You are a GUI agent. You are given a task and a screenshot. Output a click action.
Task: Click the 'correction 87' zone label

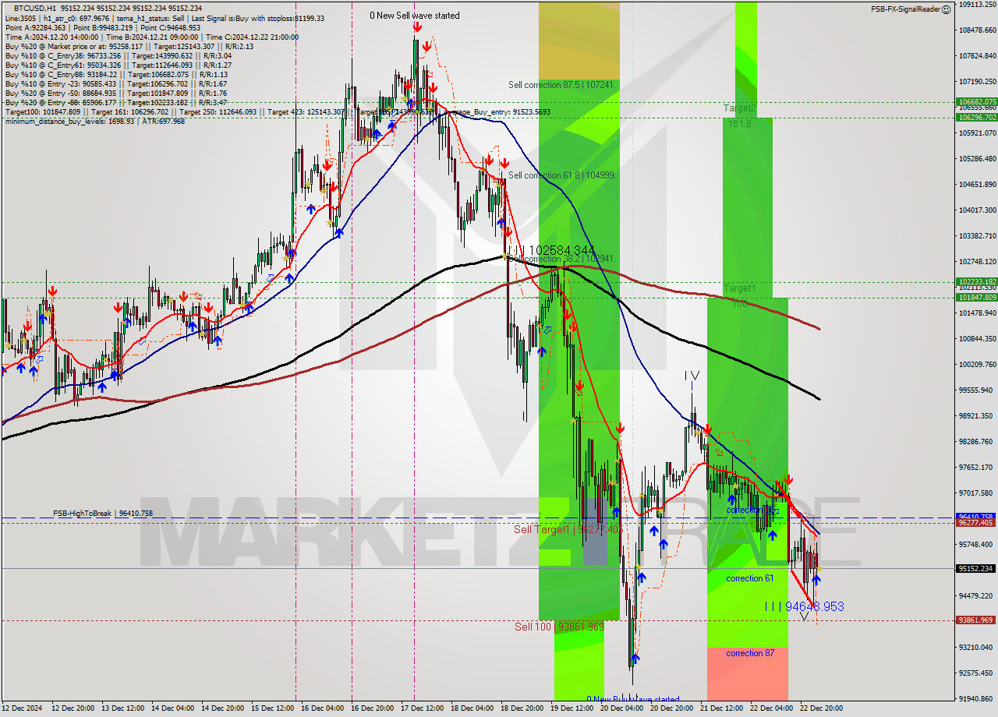click(750, 653)
